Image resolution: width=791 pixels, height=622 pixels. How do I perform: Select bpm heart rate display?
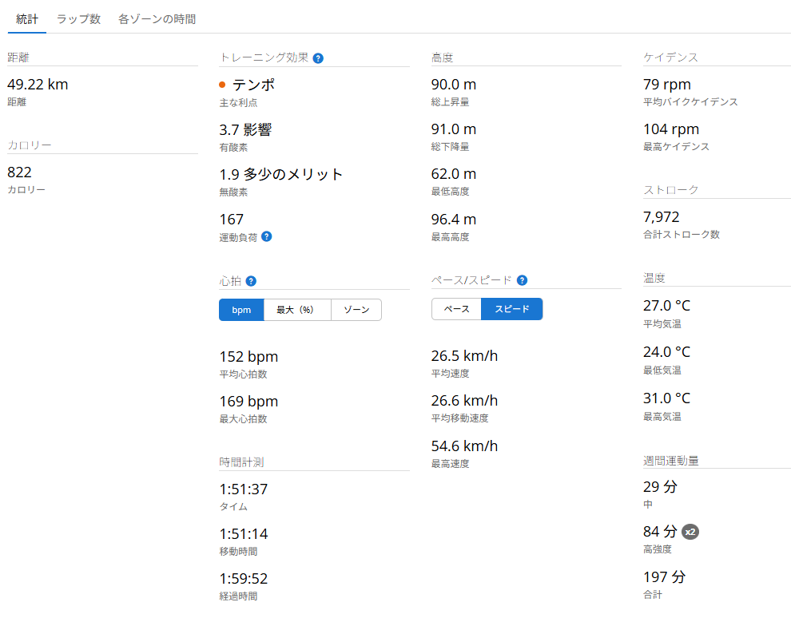(241, 310)
